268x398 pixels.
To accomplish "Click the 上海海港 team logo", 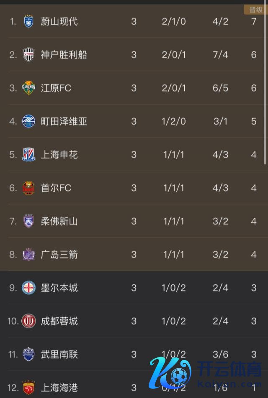I will tap(29, 388).
